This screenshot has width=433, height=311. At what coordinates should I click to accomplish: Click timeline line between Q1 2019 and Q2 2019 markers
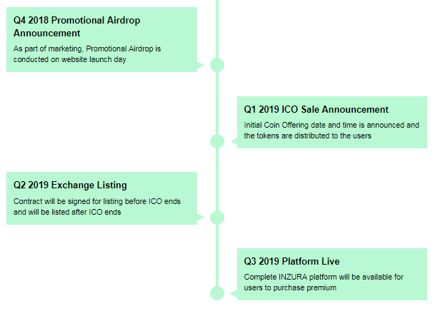[217, 180]
